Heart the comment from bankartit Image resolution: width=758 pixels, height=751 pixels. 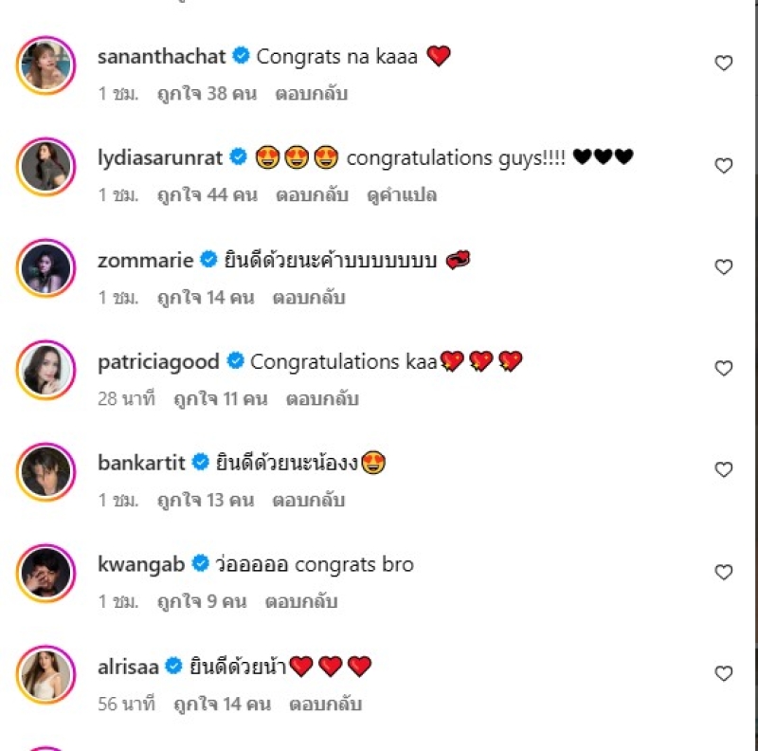coord(723,470)
